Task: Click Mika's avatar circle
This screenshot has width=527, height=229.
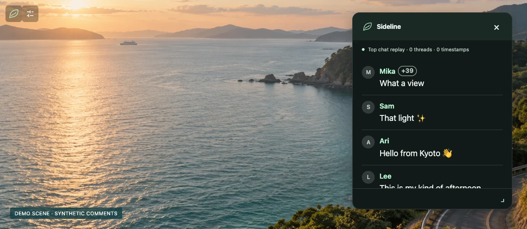Action: 368,72
